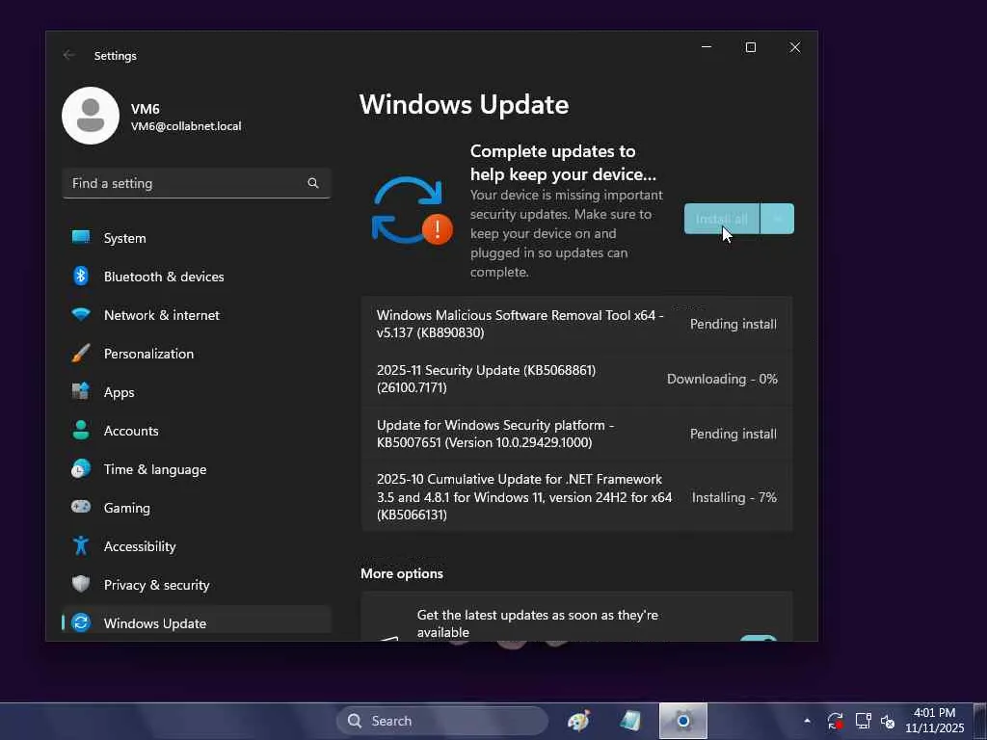
Task: Click the System monitor icon
Action: [x=81, y=237]
